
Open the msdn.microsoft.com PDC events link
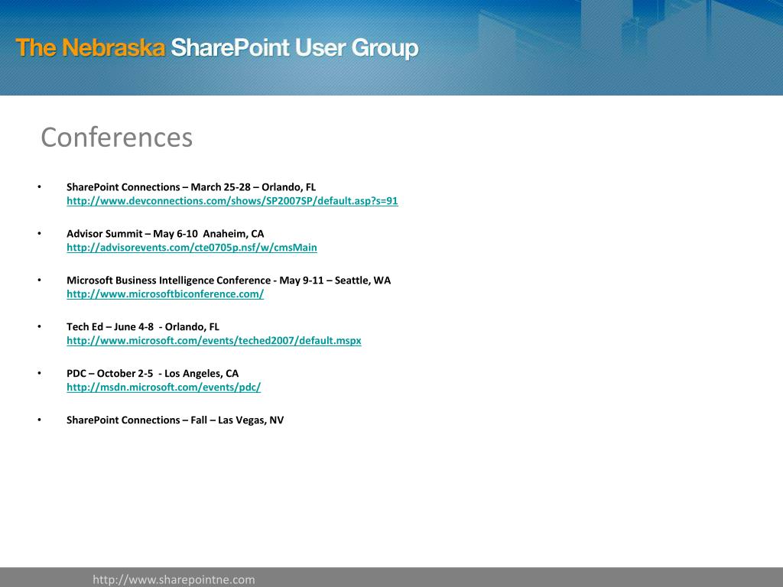pos(164,388)
